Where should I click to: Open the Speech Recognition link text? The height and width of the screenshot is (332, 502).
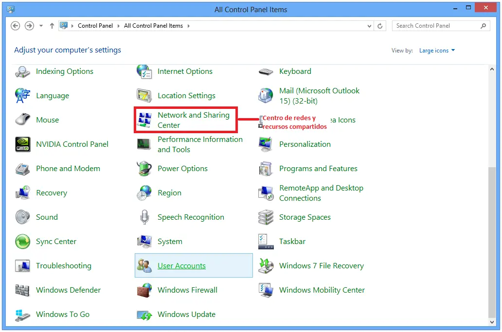191,217
